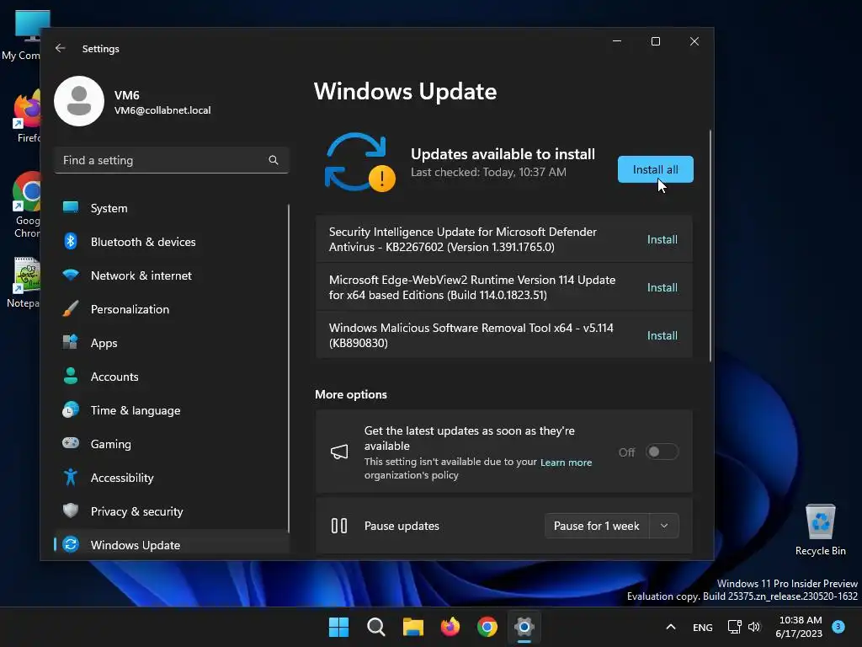862x647 pixels.
Task: Show hidden icons chevron in system tray
Action: point(671,627)
